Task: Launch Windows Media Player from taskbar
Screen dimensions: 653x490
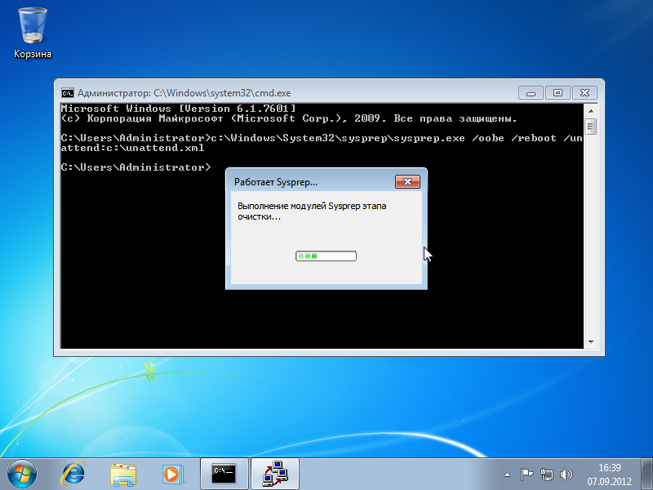Action: (x=172, y=474)
